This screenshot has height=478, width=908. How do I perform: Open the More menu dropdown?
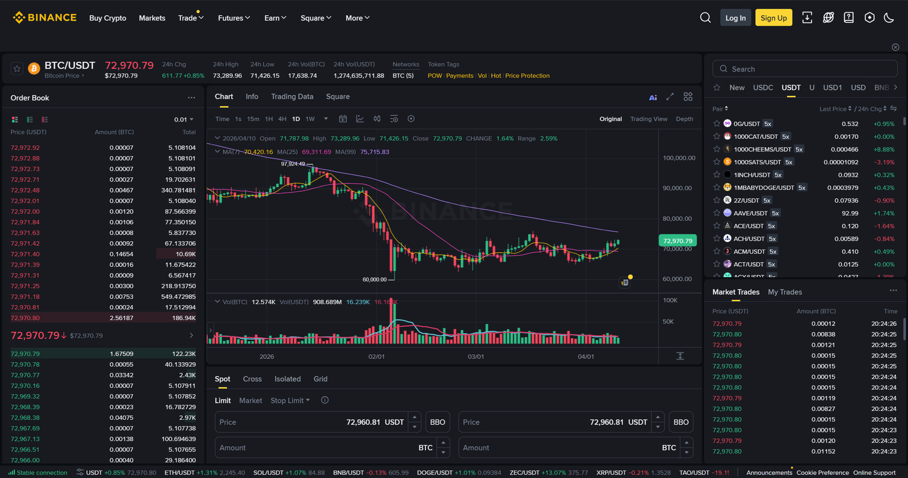pyautogui.click(x=358, y=18)
